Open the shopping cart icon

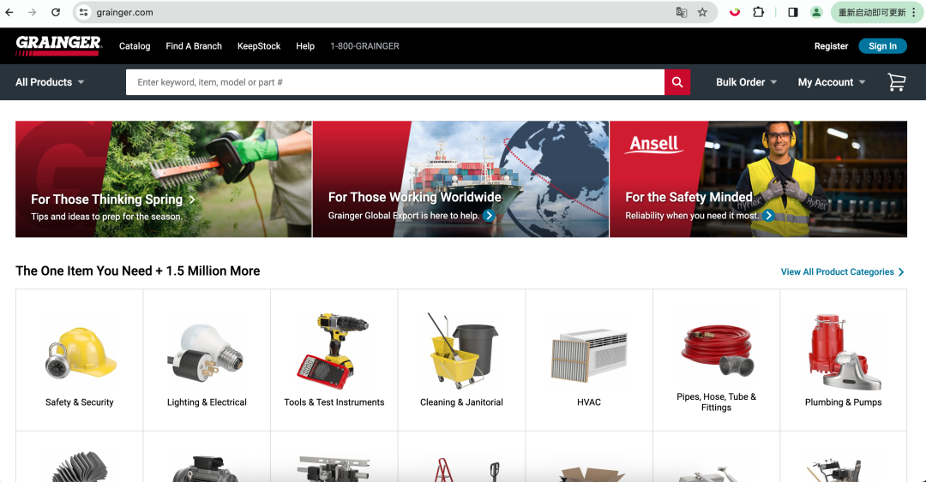tap(897, 82)
